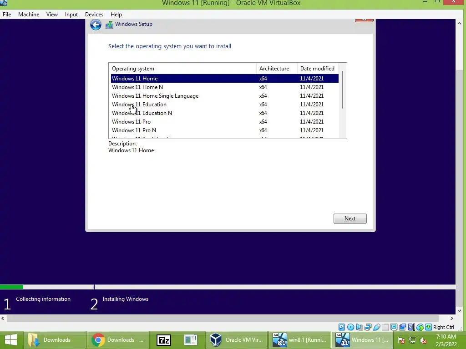Click the Architecture column header
The image size is (466, 349).
277,69
